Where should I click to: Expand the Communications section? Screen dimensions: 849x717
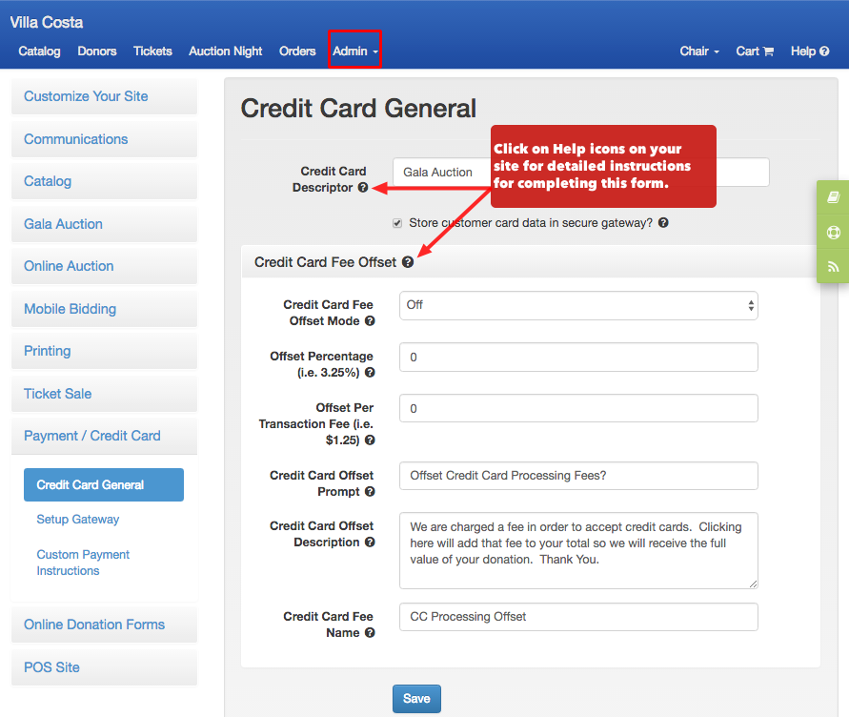105,139
